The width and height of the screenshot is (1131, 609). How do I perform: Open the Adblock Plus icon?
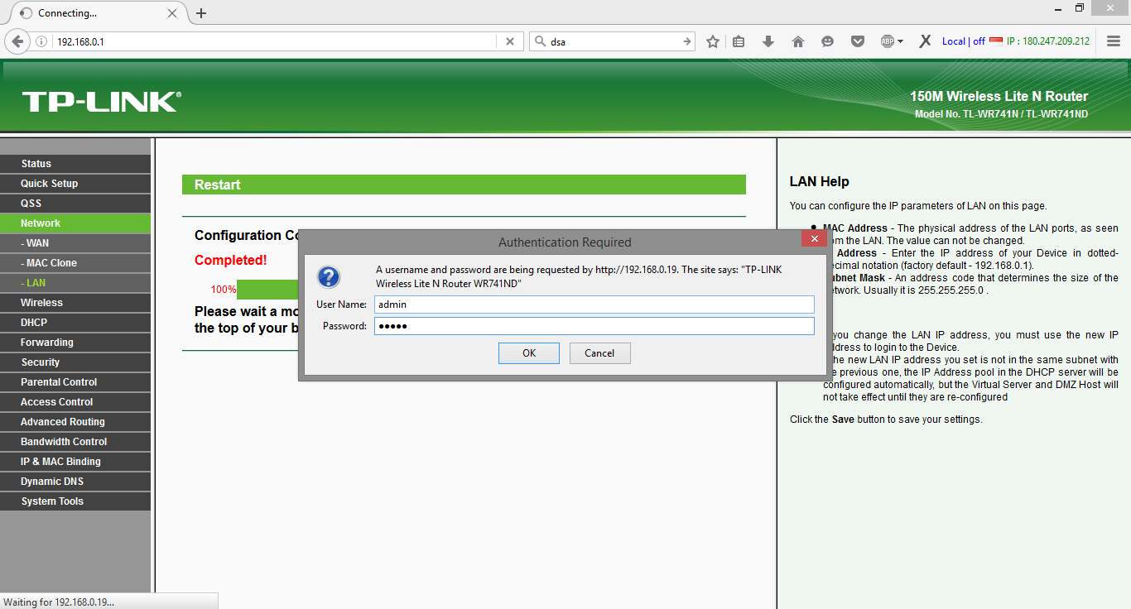coord(887,41)
